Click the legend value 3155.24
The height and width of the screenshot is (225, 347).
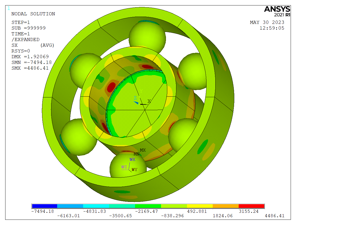(249, 211)
